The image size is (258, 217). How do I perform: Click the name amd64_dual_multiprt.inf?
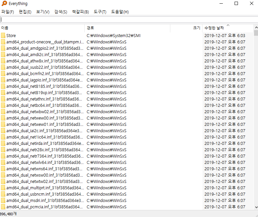tap(45, 188)
